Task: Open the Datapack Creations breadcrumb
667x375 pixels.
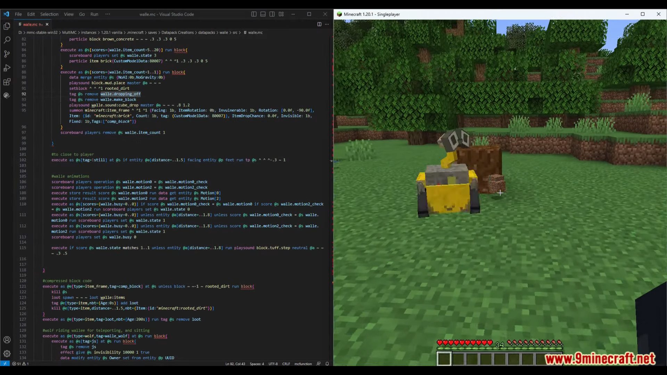Action: pyautogui.click(x=178, y=33)
